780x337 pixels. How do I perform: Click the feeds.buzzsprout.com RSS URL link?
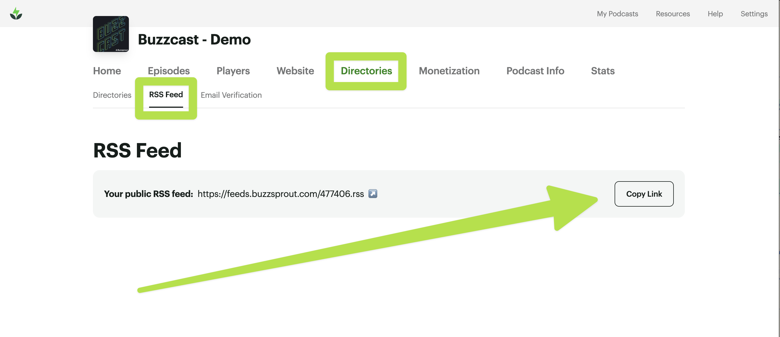(x=280, y=194)
